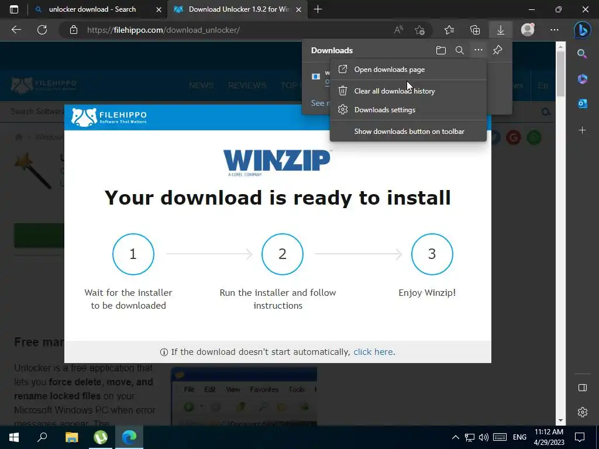This screenshot has height=449, width=599.
Task: Click the FileHippo logo in popup header
Action: 109,117
